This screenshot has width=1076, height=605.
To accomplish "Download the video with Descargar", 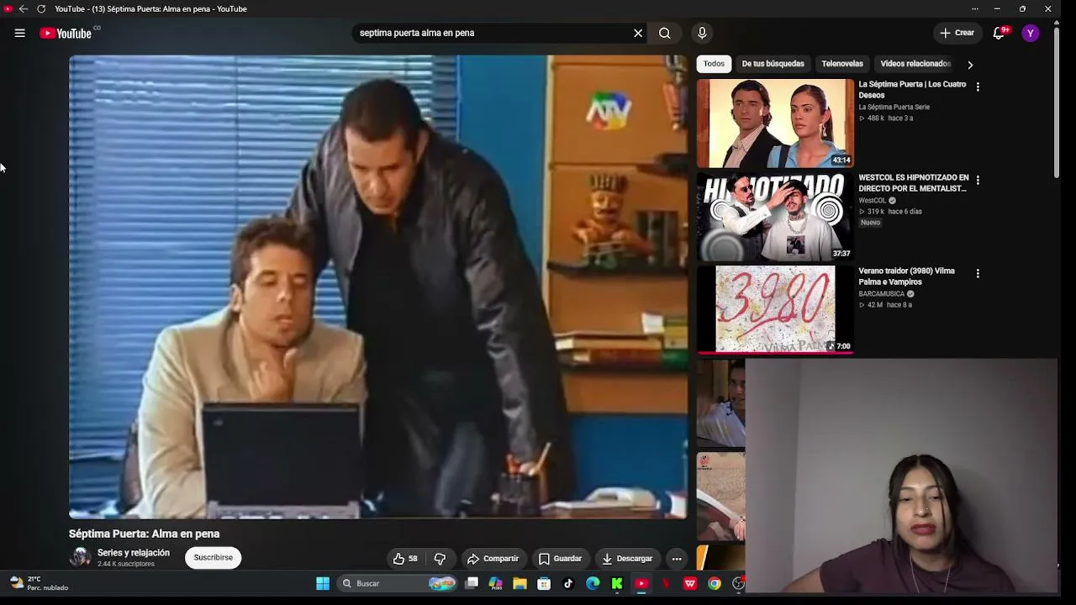I will tap(627, 559).
